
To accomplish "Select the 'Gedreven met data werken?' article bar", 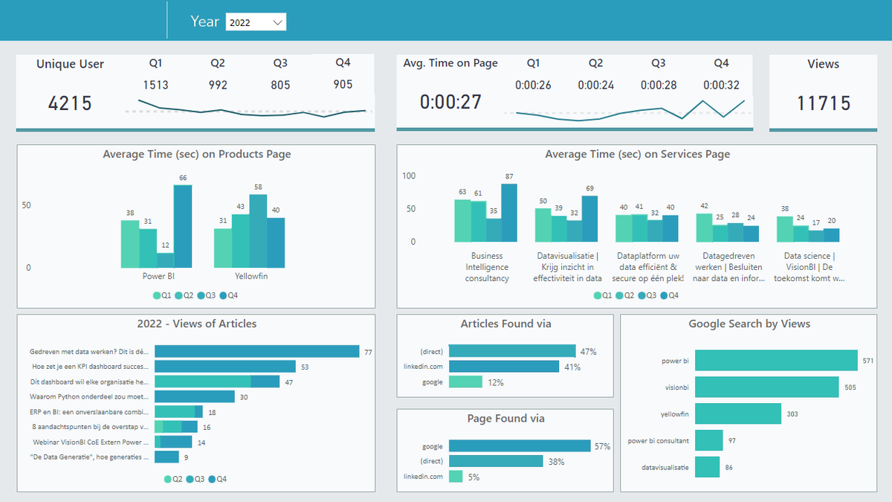I will pos(257,352).
